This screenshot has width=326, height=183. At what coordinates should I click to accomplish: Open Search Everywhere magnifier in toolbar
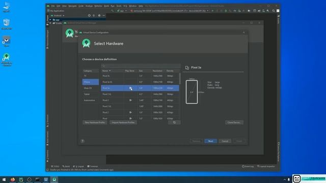274,11
